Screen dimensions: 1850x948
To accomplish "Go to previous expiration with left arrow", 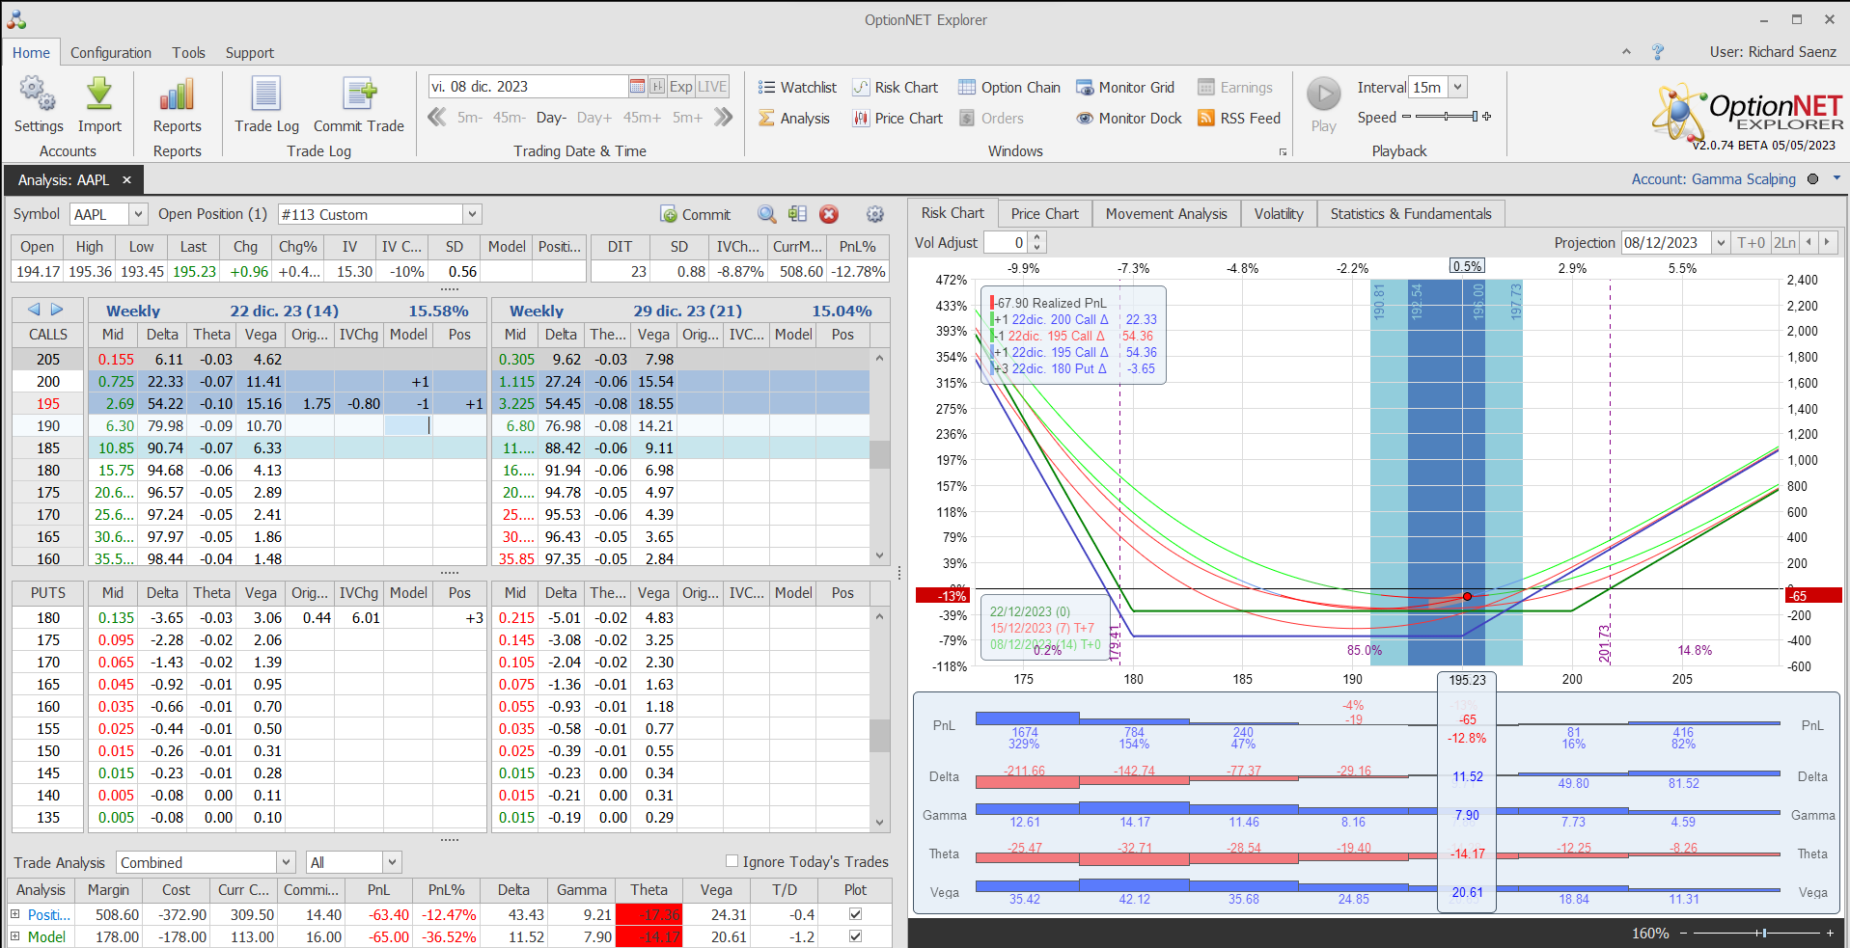I will [x=34, y=310].
